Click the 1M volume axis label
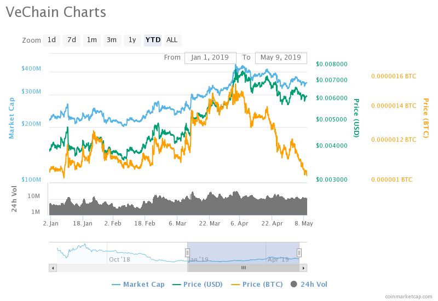The height and width of the screenshot is (301, 438). (36, 212)
